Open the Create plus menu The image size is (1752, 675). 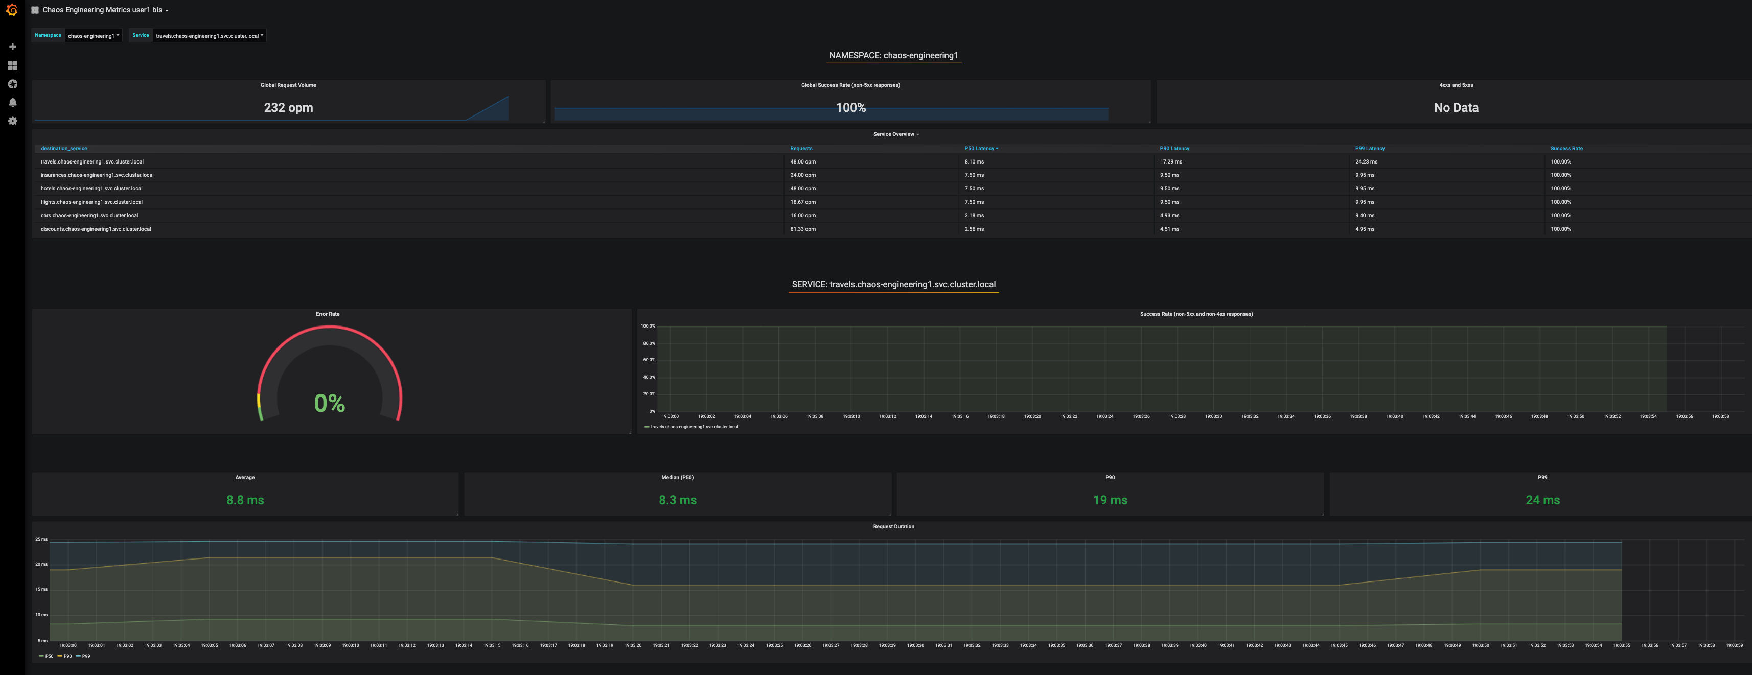pos(12,47)
